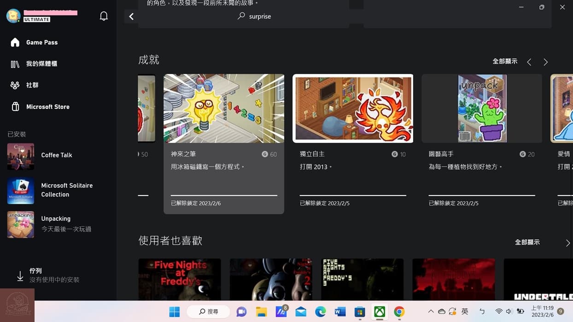Navigate back with the back arrow
This screenshot has height=322, width=573.
[131, 16]
